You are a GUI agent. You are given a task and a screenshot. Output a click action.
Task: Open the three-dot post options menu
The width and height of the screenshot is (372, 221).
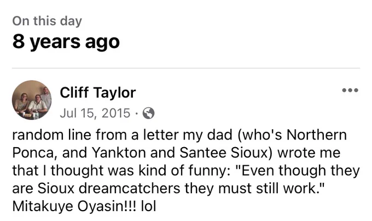(x=350, y=90)
